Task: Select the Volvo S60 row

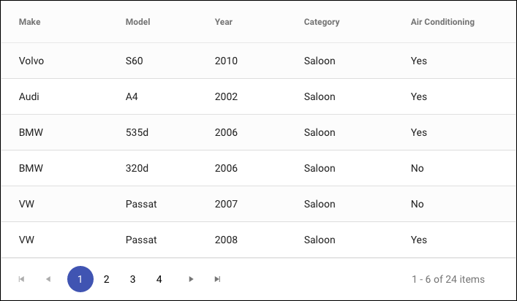Action: pyautogui.click(x=258, y=61)
